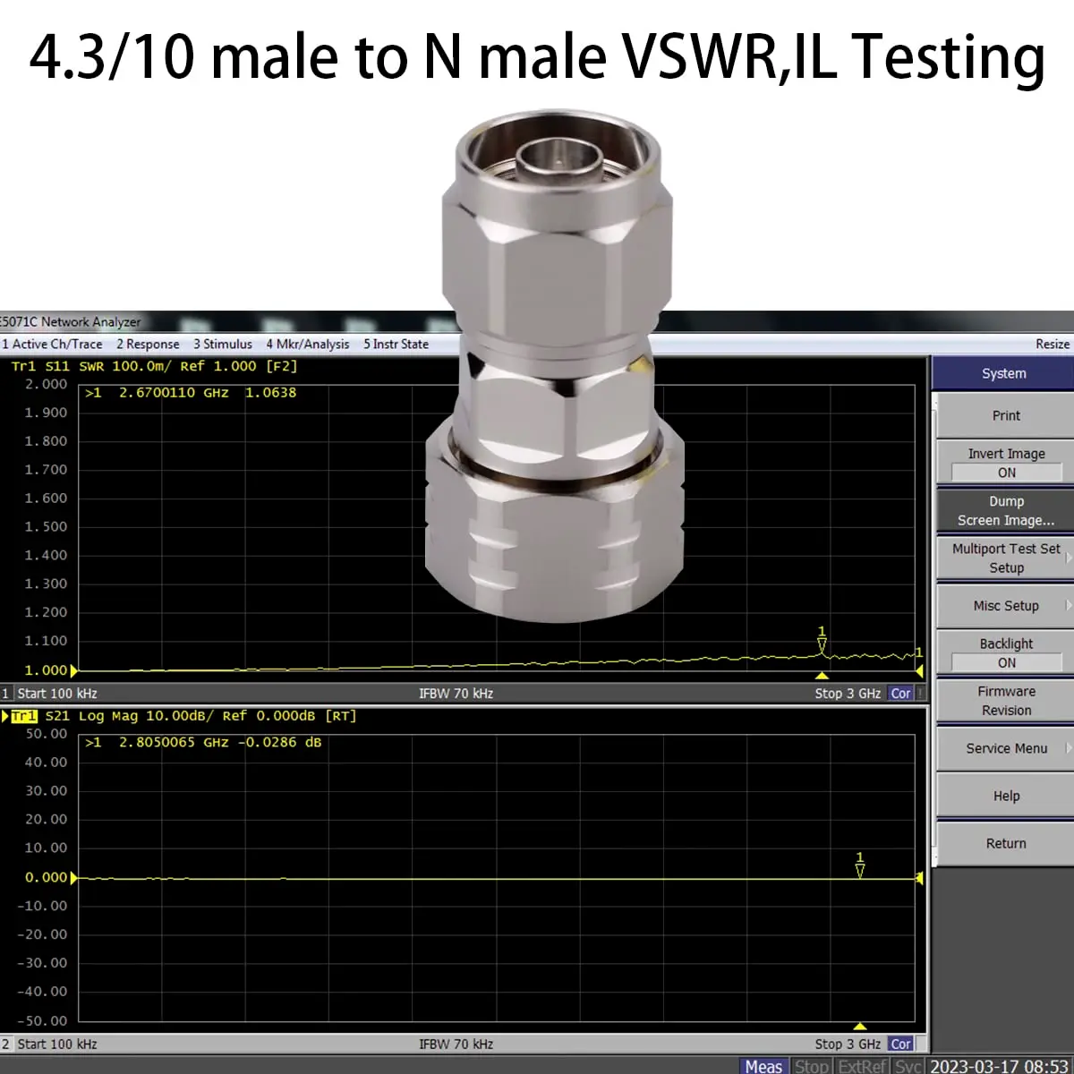Open the Instr State menu
The width and height of the screenshot is (1074, 1074).
pos(396,344)
